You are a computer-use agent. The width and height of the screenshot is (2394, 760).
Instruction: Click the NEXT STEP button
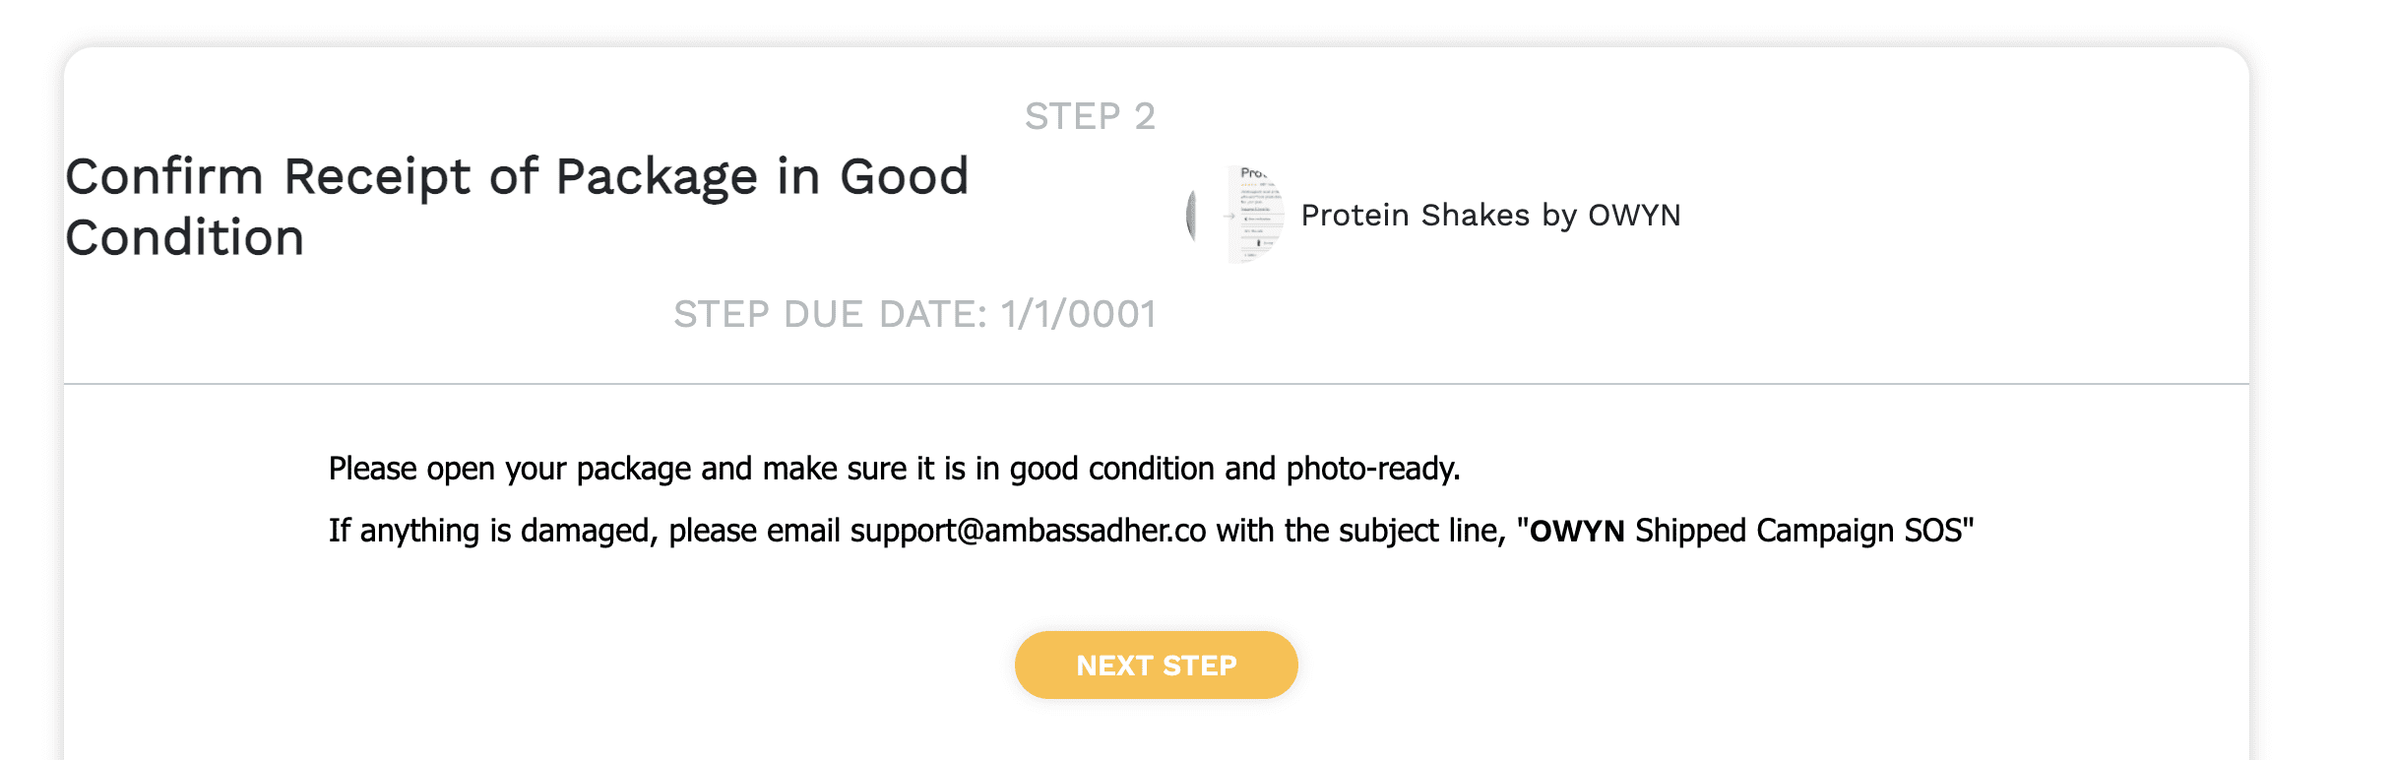pos(1156,665)
